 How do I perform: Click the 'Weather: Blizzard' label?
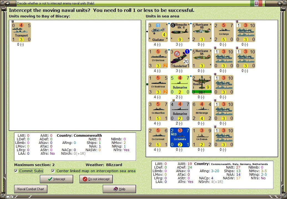pyautogui.click(x=104, y=165)
